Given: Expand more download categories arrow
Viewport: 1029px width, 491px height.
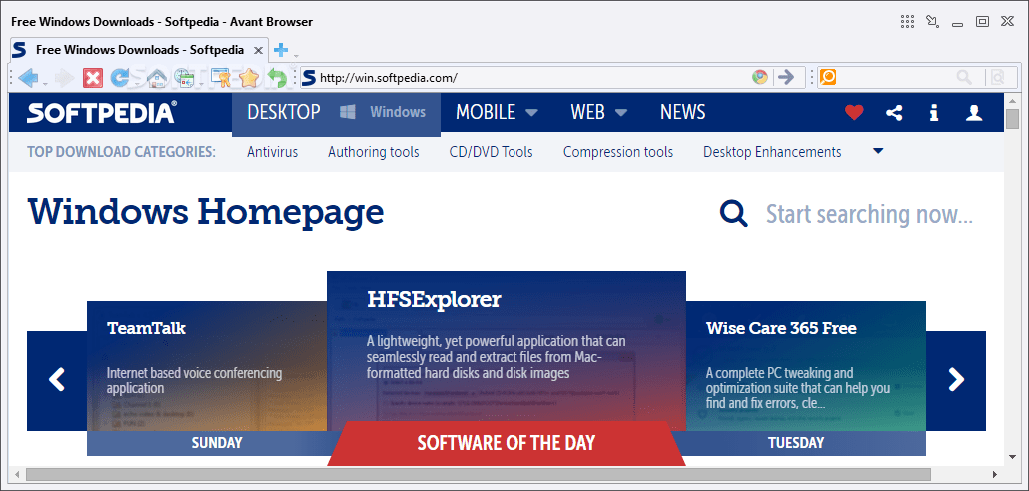Looking at the screenshot, I should [879, 151].
